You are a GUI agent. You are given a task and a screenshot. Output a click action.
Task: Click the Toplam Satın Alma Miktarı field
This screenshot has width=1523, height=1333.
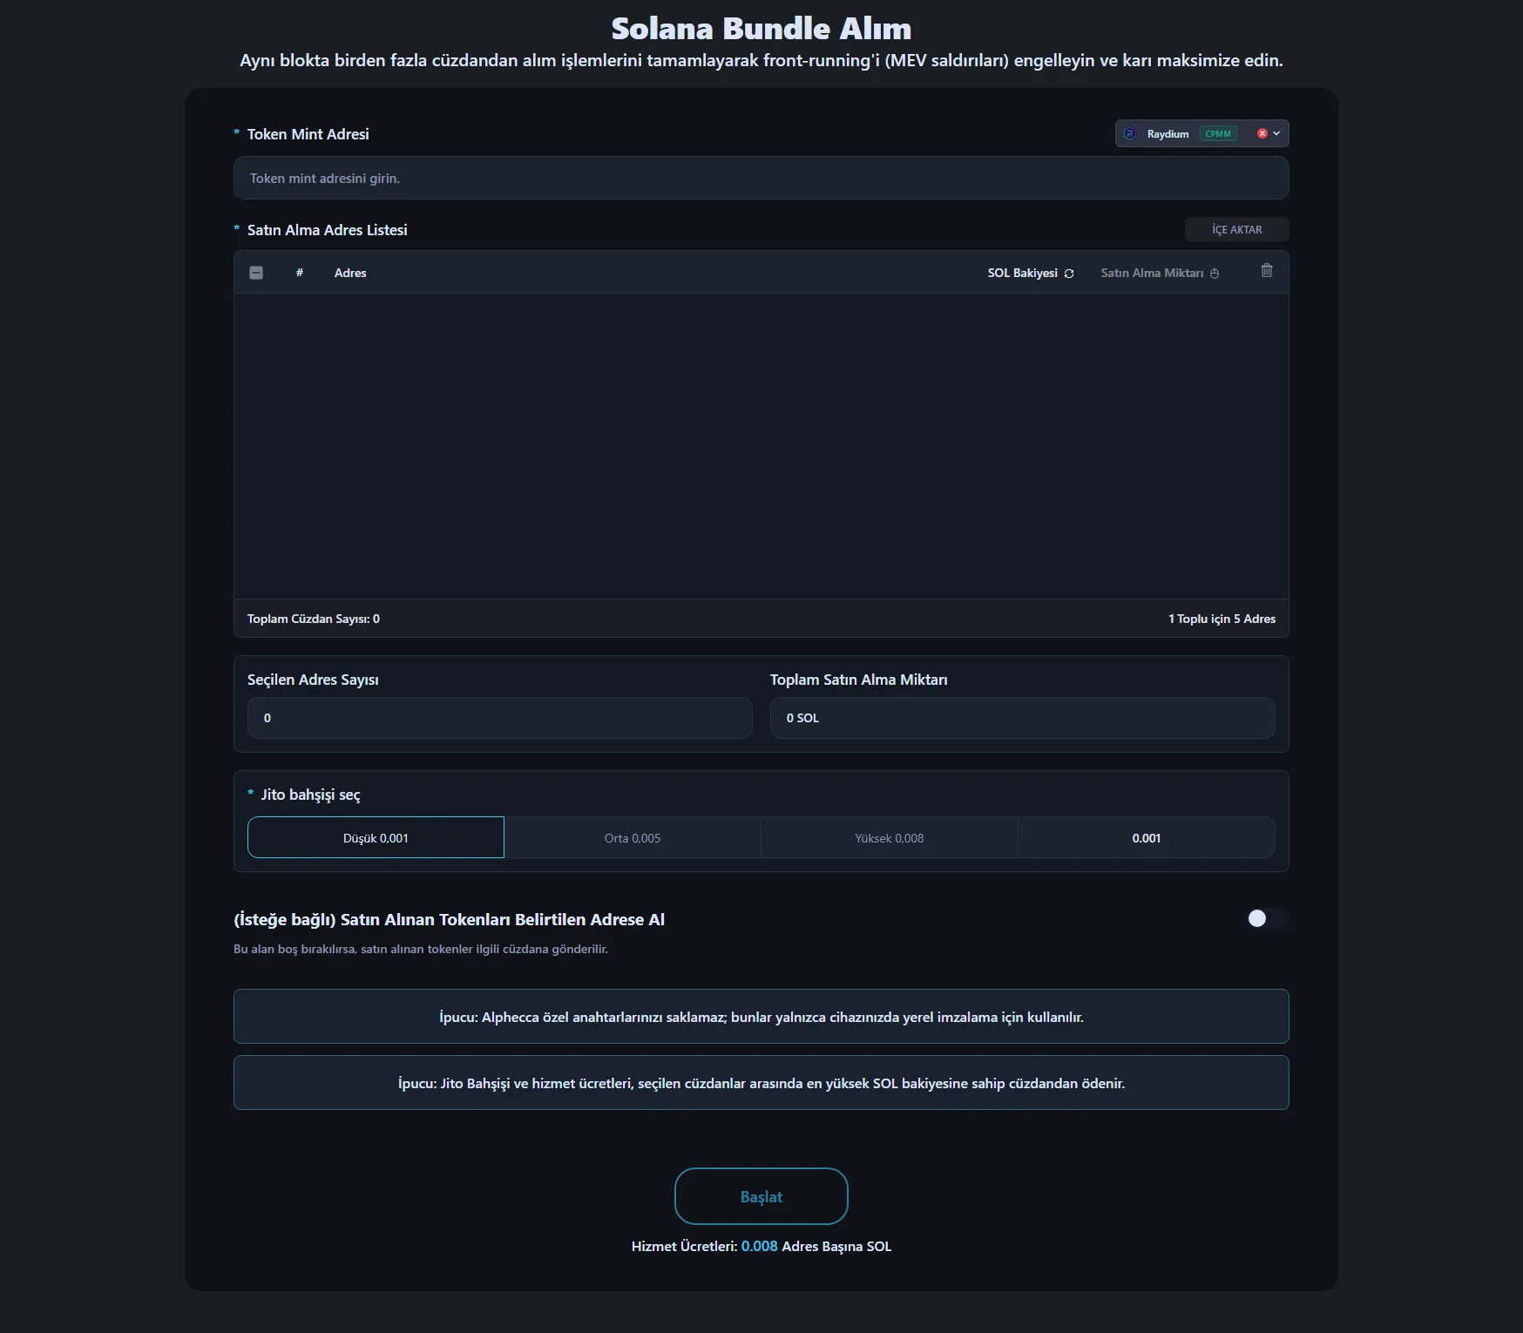[1022, 718]
